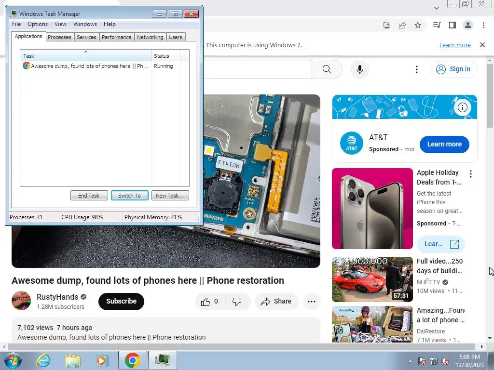Open the Windows menu in Task Manager

pos(85,24)
